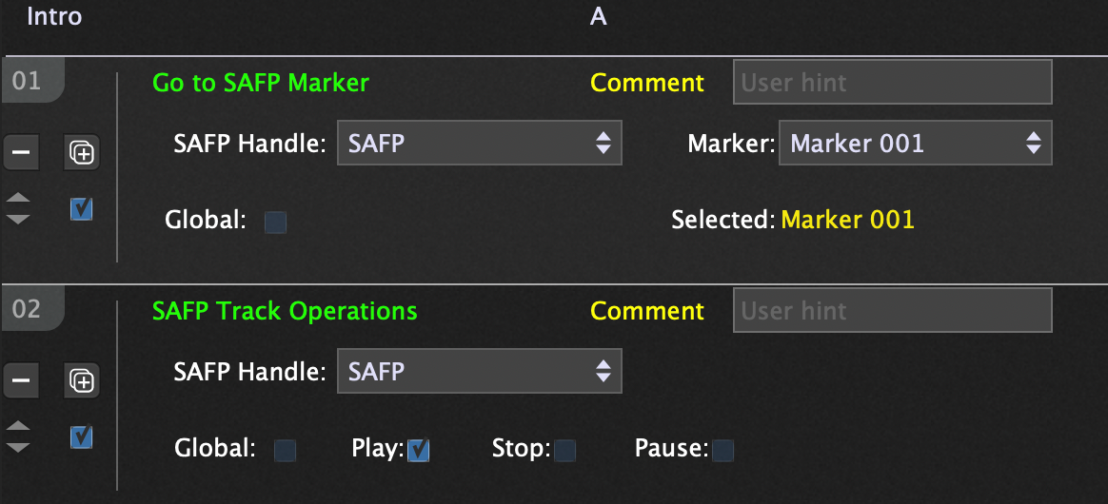This screenshot has width=1108, height=504.
Task: Disable the step 01 enabled checkbox
Action: (x=82, y=209)
